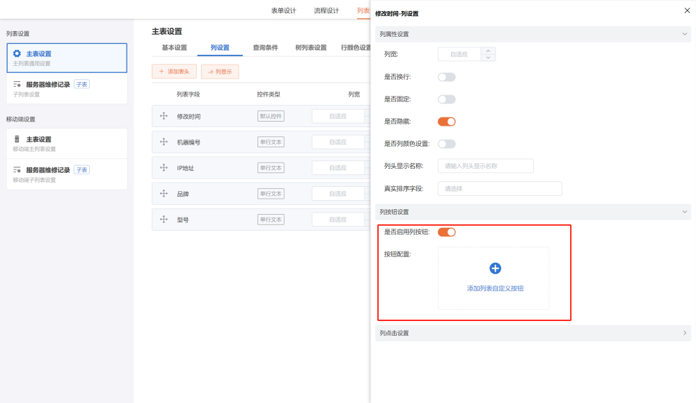This screenshot has height=403, width=696.
Task: Click the 列显示 button
Action: (220, 72)
